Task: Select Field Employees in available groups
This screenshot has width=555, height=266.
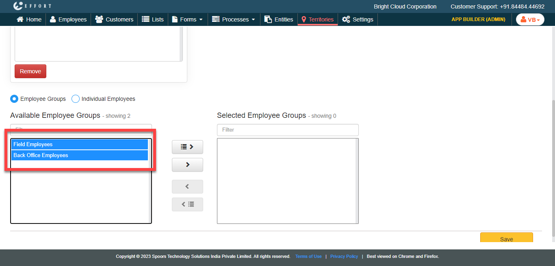Action: (x=79, y=145)
